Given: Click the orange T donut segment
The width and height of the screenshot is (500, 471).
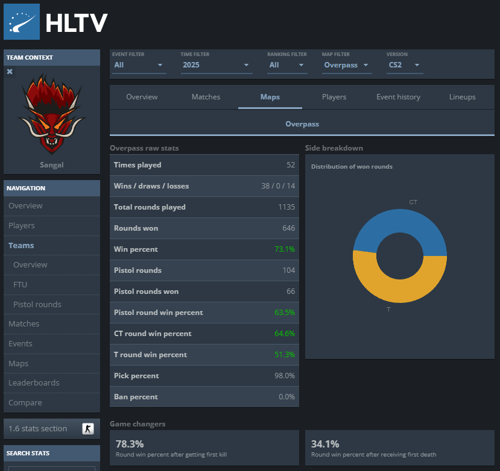Looking at the screenshot, I should tap(399, 292).
